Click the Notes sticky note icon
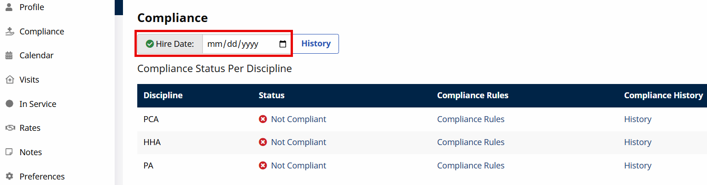 [9, 152]
